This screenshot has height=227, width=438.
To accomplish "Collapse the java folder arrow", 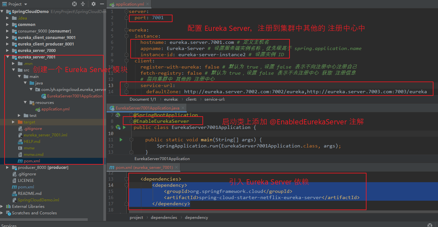I will [25, 83].
